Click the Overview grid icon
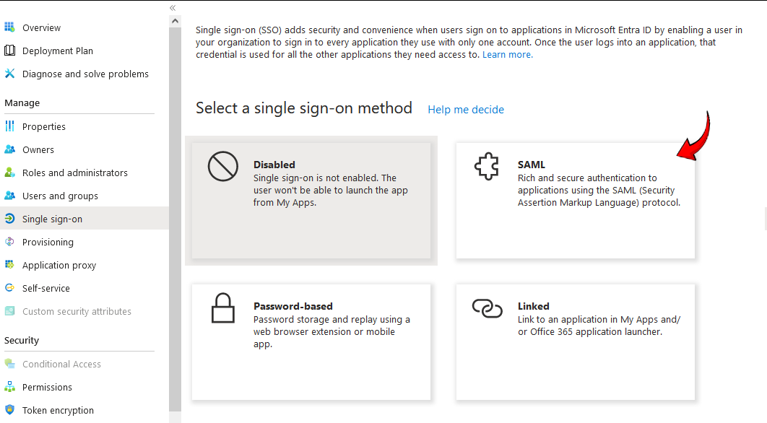This screenshot has height=423, width=767. (9, 27)
